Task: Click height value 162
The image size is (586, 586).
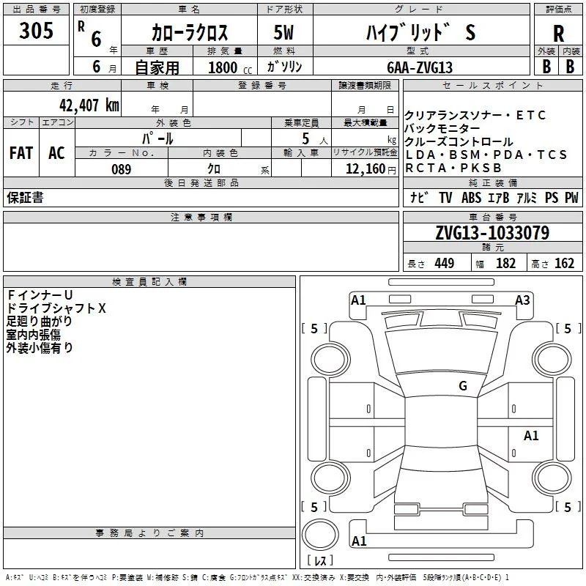Action: pyautogui.click(x=564, y=263)
